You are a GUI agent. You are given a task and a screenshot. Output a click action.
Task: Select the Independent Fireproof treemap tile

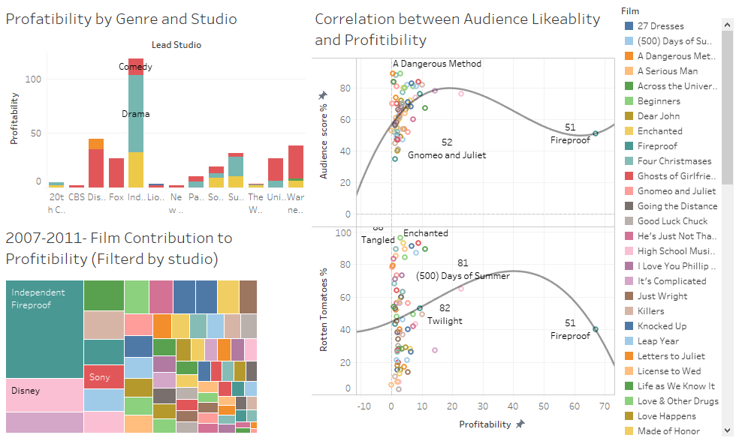44,330
